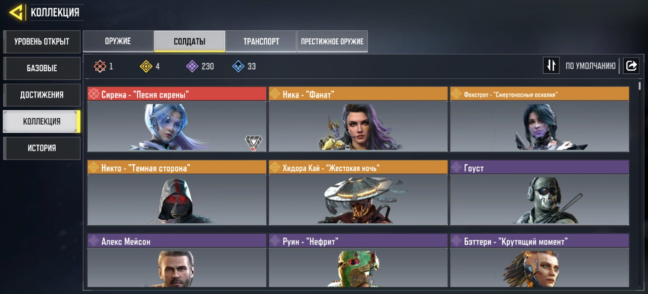Pick the Никто - "Темная сторона" skin

pyautogui.click(x=177, y=192)
